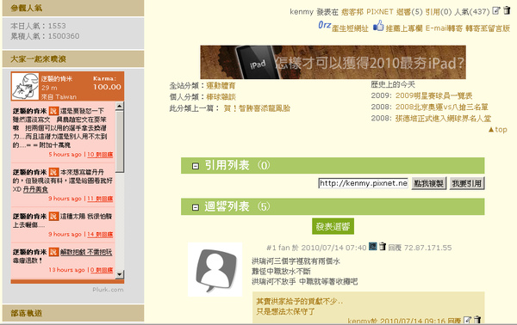Open the 運動體育 site category link
This screenshot has width=517, height=325.
[x=221, y=86]
